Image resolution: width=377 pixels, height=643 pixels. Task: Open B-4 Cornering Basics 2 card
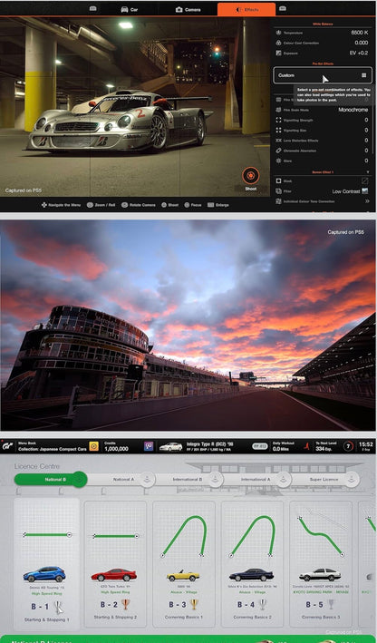tap(252, 564)
